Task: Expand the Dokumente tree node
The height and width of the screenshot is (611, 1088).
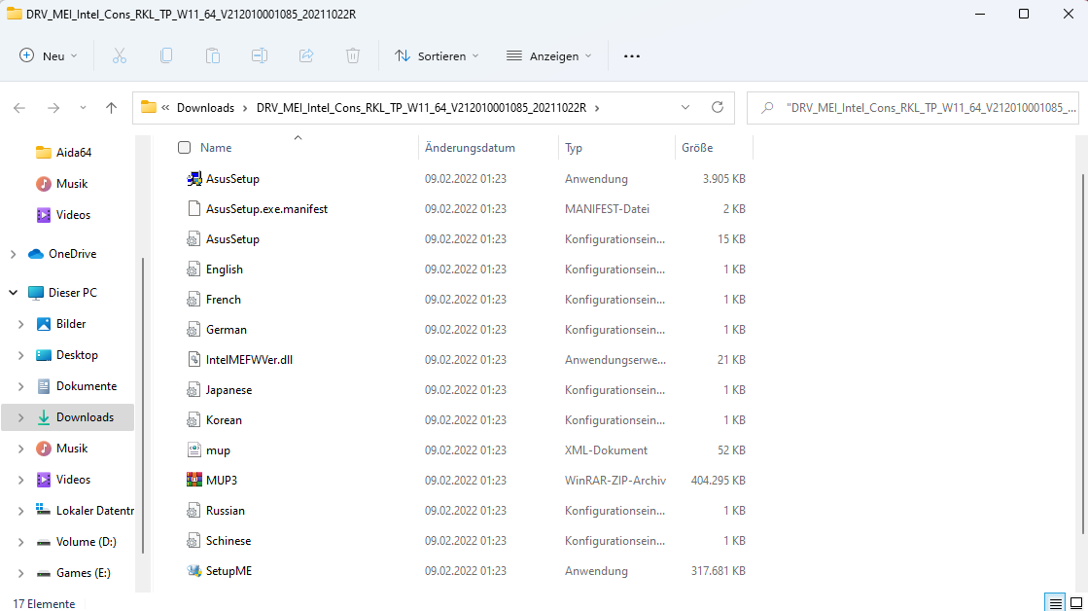Action: coord(20,386)
